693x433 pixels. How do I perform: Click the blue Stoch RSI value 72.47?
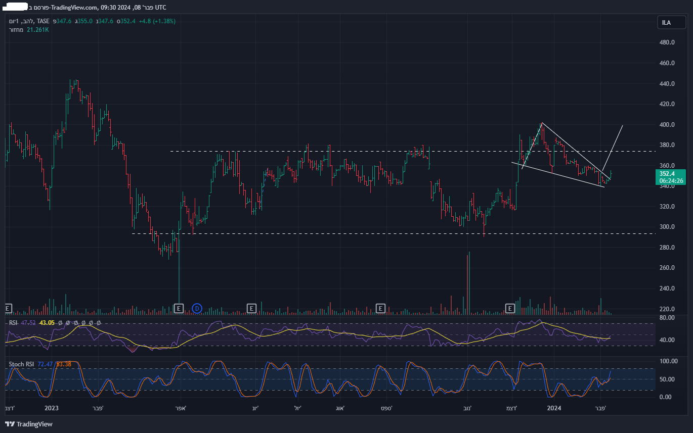pyautogui.click(x=45, y=364)
